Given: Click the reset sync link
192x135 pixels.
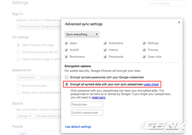Looking at the screenshot, I should [98, 97].
